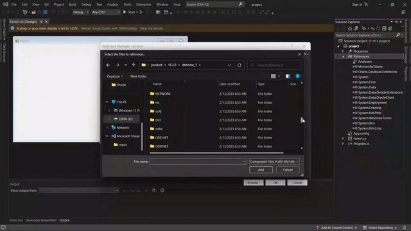
Task: Go back in the file dialog
Action: coord(108,65)
